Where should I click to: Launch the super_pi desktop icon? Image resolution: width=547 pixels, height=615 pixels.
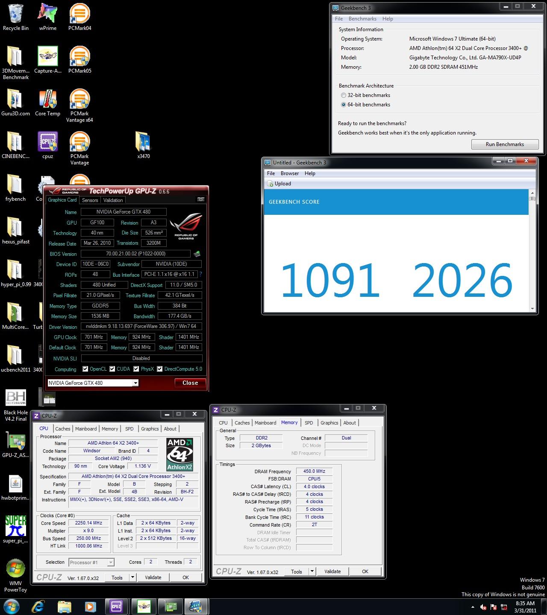pyautogui.click(x=15, y=530)
